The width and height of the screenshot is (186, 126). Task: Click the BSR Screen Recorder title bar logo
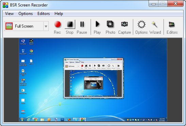(5, 5)
